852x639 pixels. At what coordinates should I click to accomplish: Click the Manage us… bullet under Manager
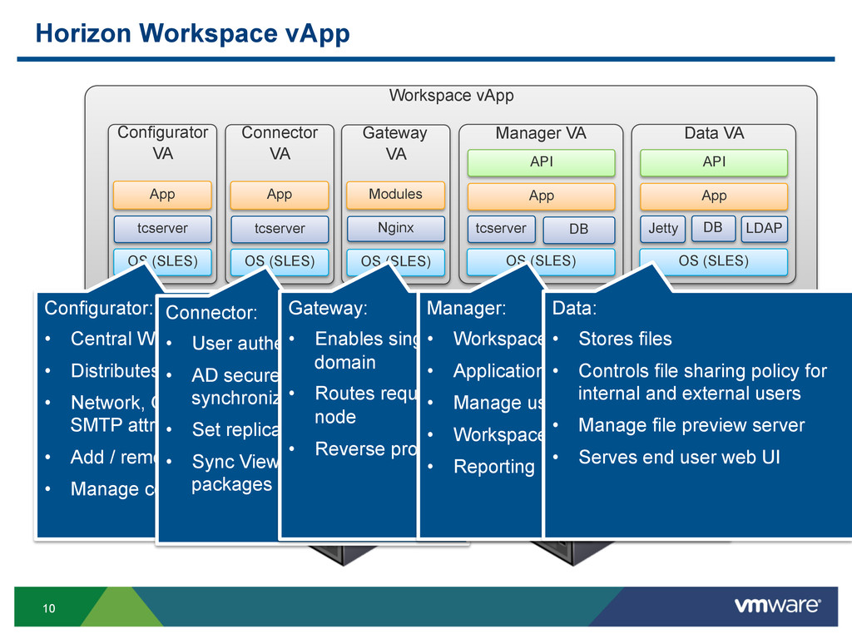point(498,404)
